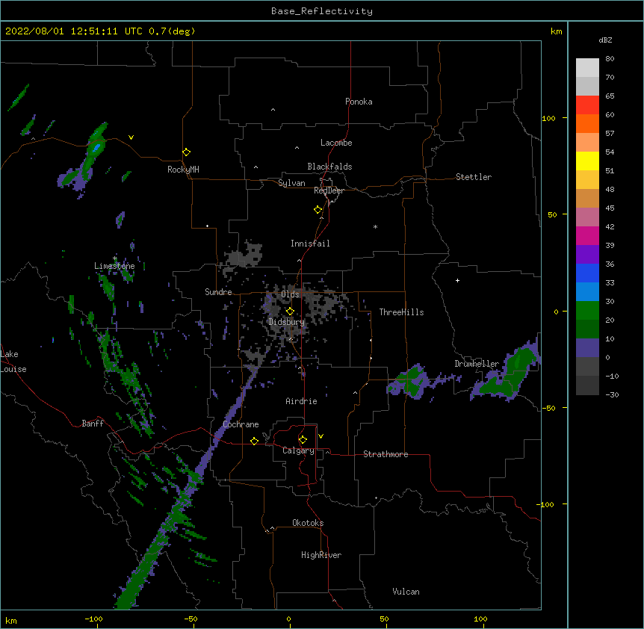Viewport: 644px width, 629px height.
Task: Click the yellow diamond marker beside RockyMH
Action: [x=187, y=152]
